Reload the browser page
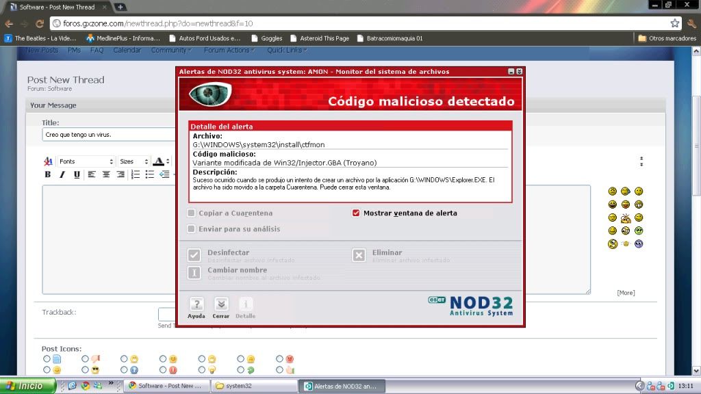The image size is (701, 394). pos(39,24)
